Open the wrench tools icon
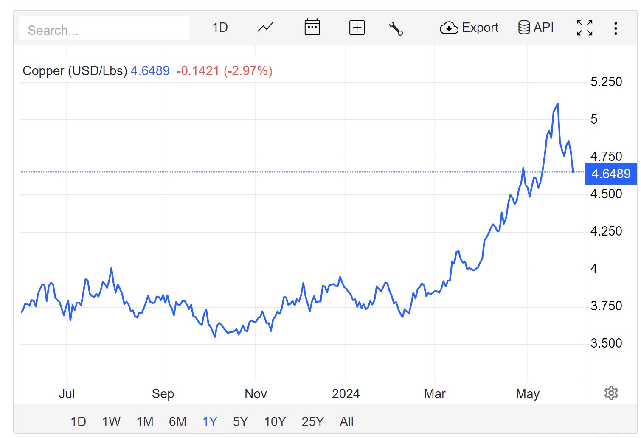This screenshot has width=641, height=438. pyautogui.click(x=396, y=28)
